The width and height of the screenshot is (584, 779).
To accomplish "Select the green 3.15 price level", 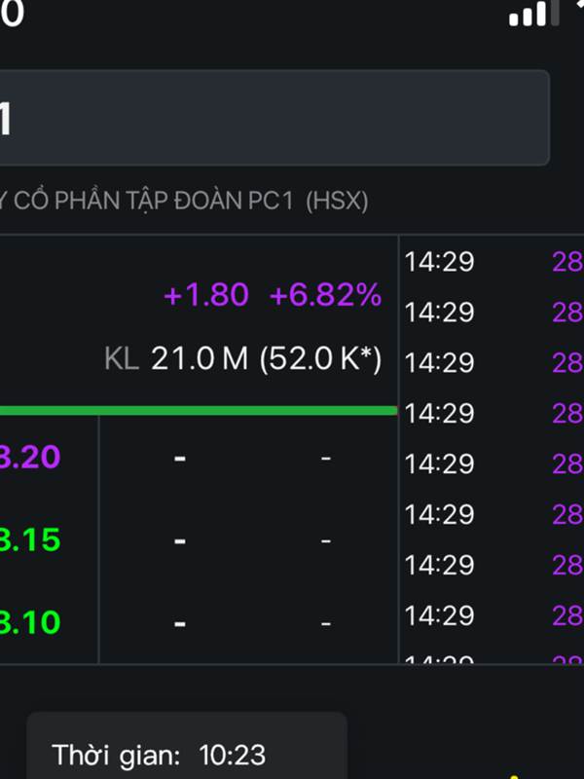I will pos(29,539).
